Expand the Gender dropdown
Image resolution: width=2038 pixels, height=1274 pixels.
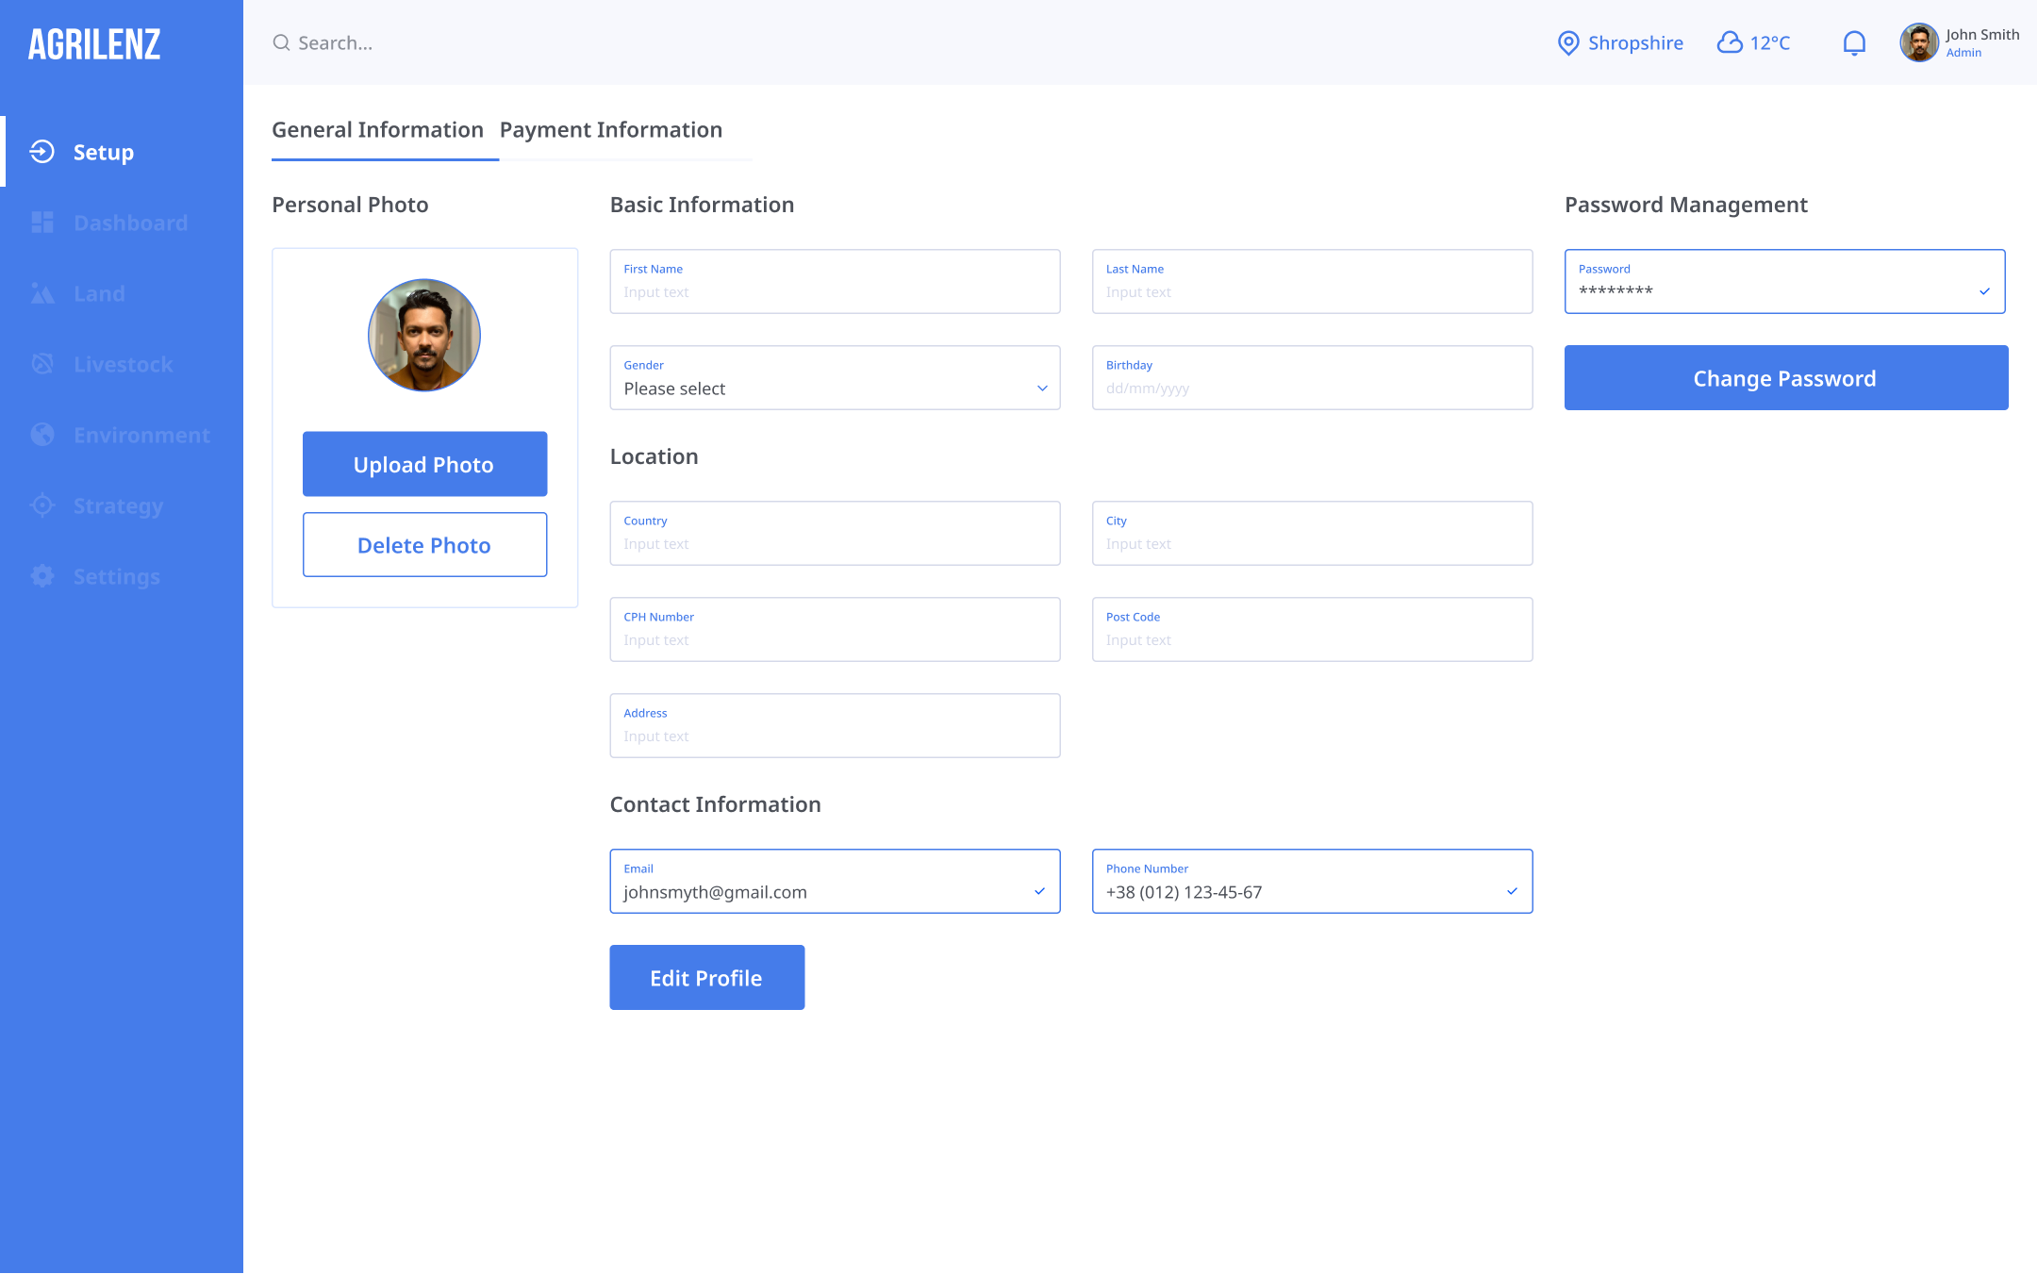tap(1042, 389)
